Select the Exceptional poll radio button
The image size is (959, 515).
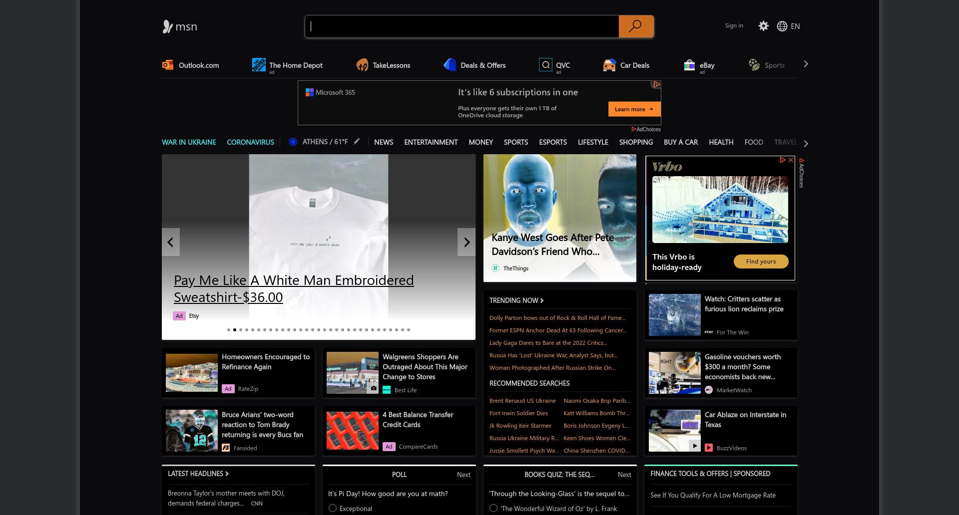tap(333, 508)
